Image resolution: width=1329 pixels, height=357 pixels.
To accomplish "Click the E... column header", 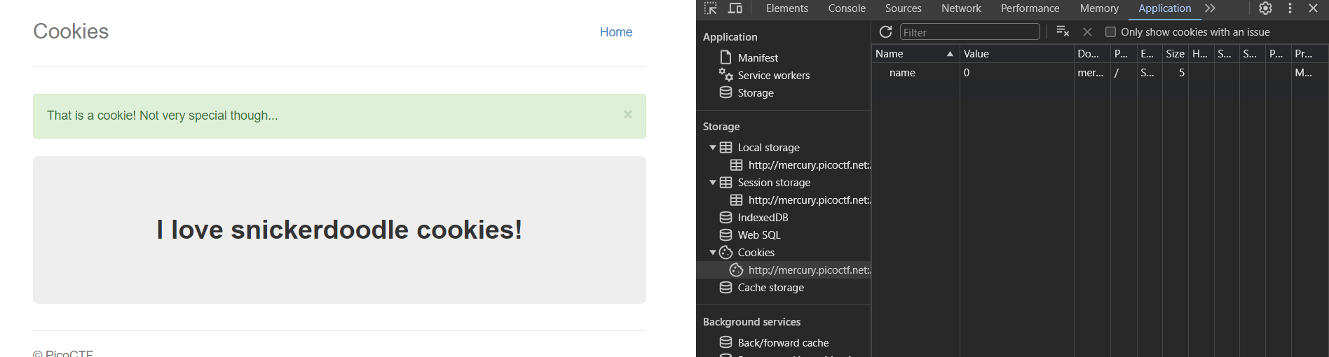I will (x=1149, y=54).
